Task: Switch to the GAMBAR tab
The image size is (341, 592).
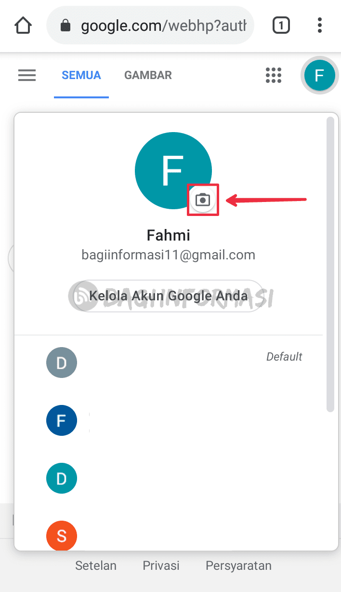Action: pos(147,75)
